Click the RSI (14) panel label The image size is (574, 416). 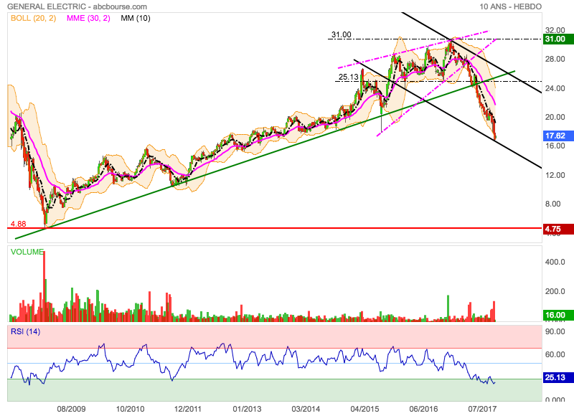25,331
